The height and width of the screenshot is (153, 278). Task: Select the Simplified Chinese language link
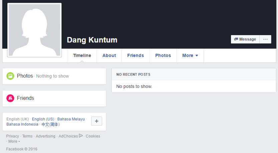[x=50, y=125]
